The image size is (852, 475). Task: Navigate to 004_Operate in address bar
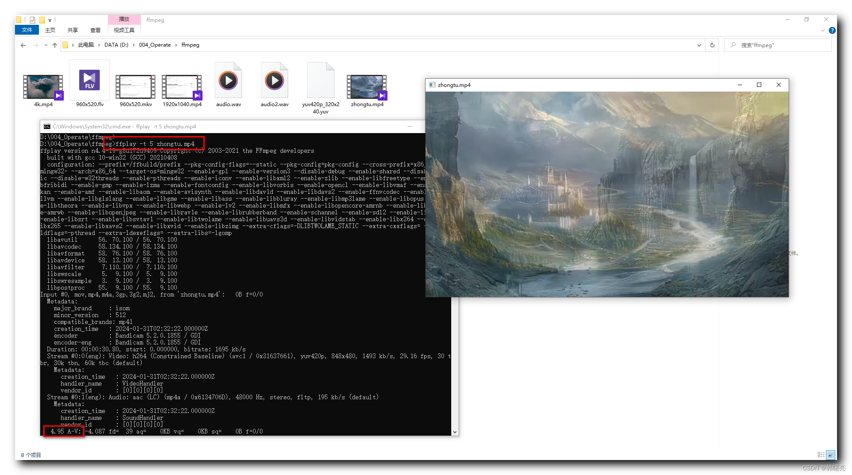(155, 45)
